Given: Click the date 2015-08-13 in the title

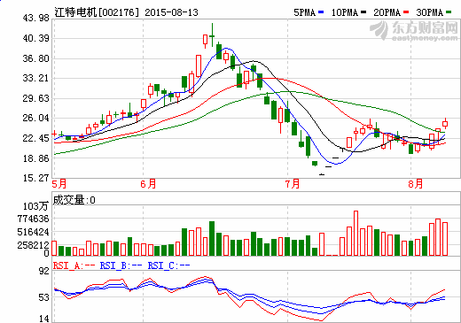Looking at the screenshot, I should click(x=171, y=12).
